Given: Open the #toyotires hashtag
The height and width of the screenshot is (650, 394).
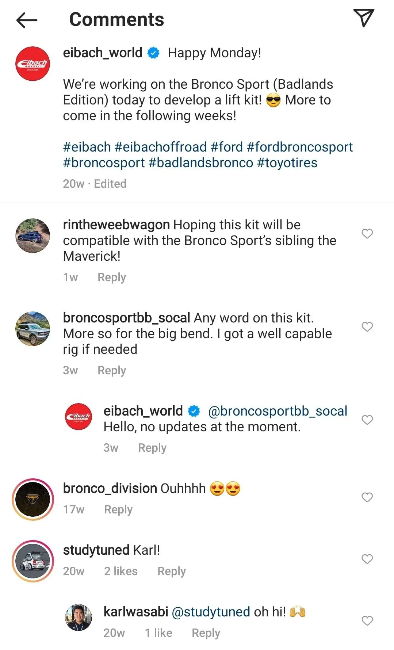Looking at the screenshot, I should point(287,163).
